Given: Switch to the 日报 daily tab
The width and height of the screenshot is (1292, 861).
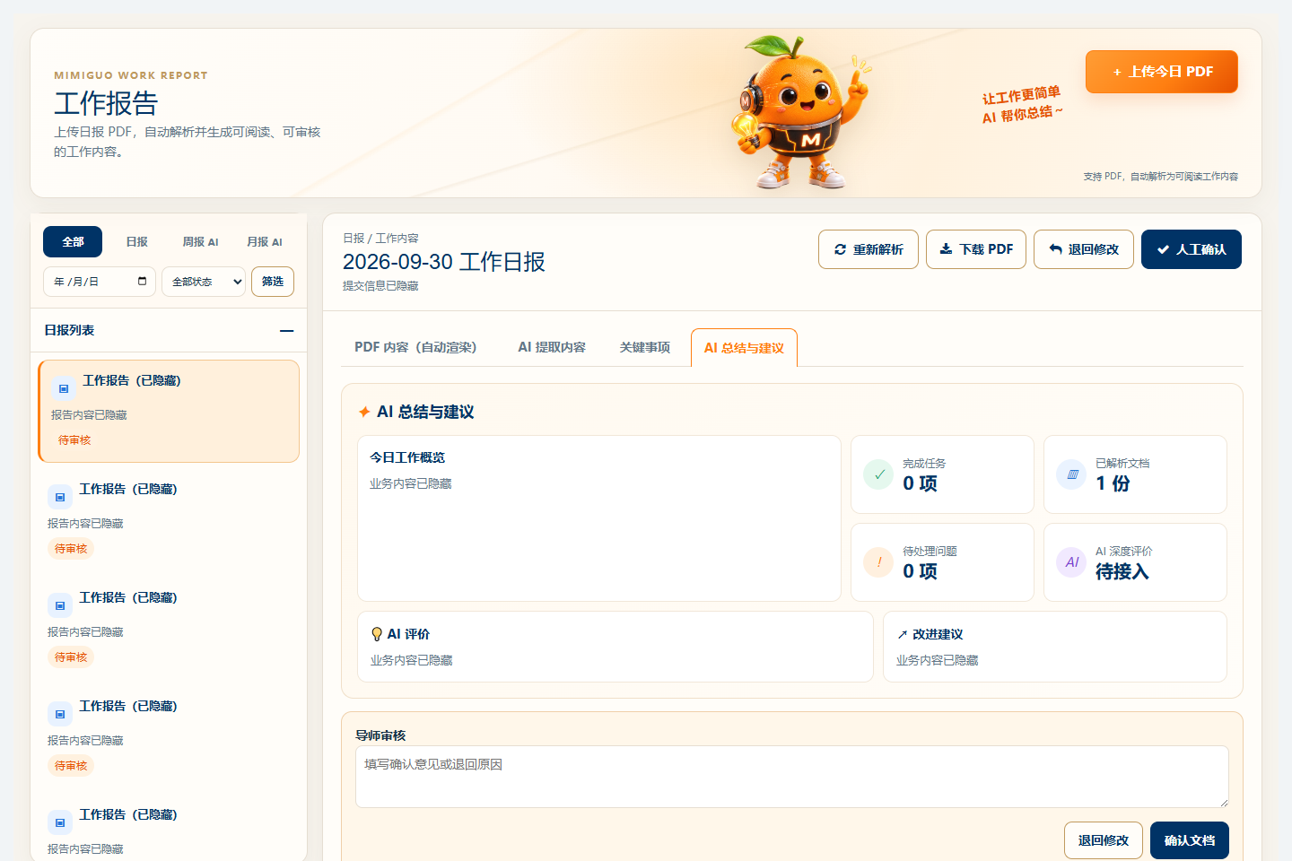Looking at the screenshot, I should [x=137, y=242].
